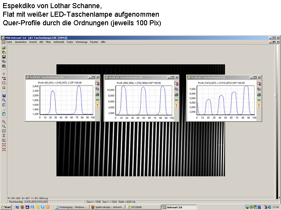Open the Datei menu
The width and height of the screenshot is (281, 210).
9,42
